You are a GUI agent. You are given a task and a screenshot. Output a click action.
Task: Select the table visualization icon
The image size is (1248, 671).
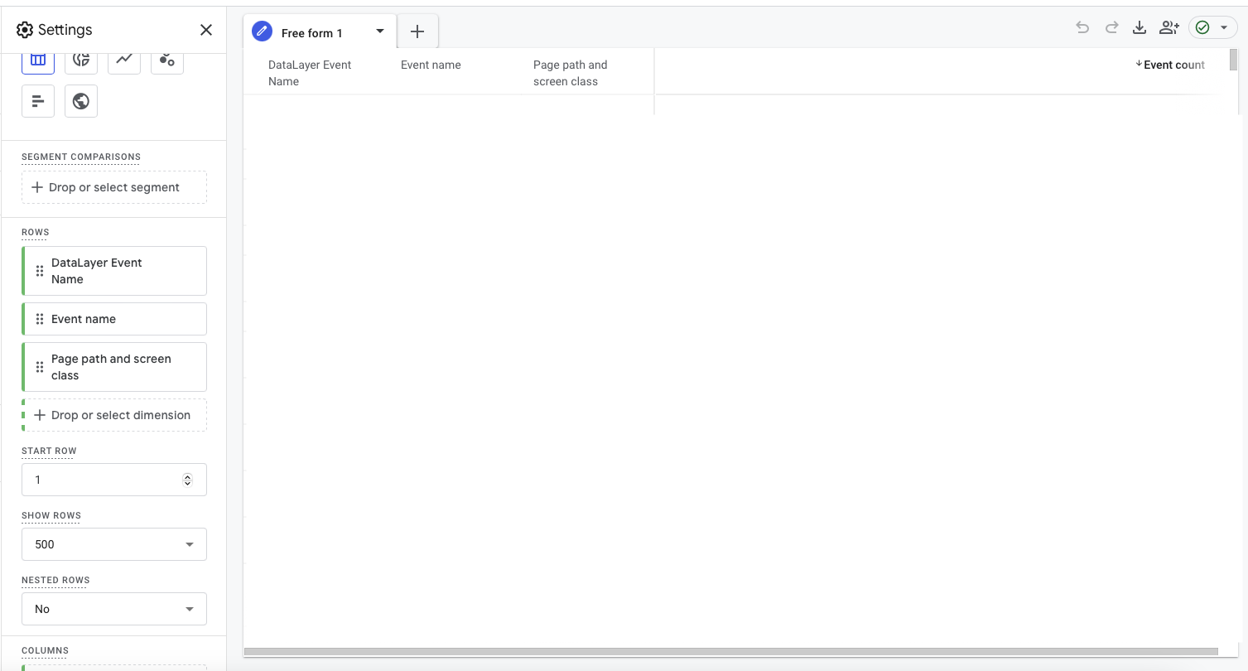click(x=37, y=60)
